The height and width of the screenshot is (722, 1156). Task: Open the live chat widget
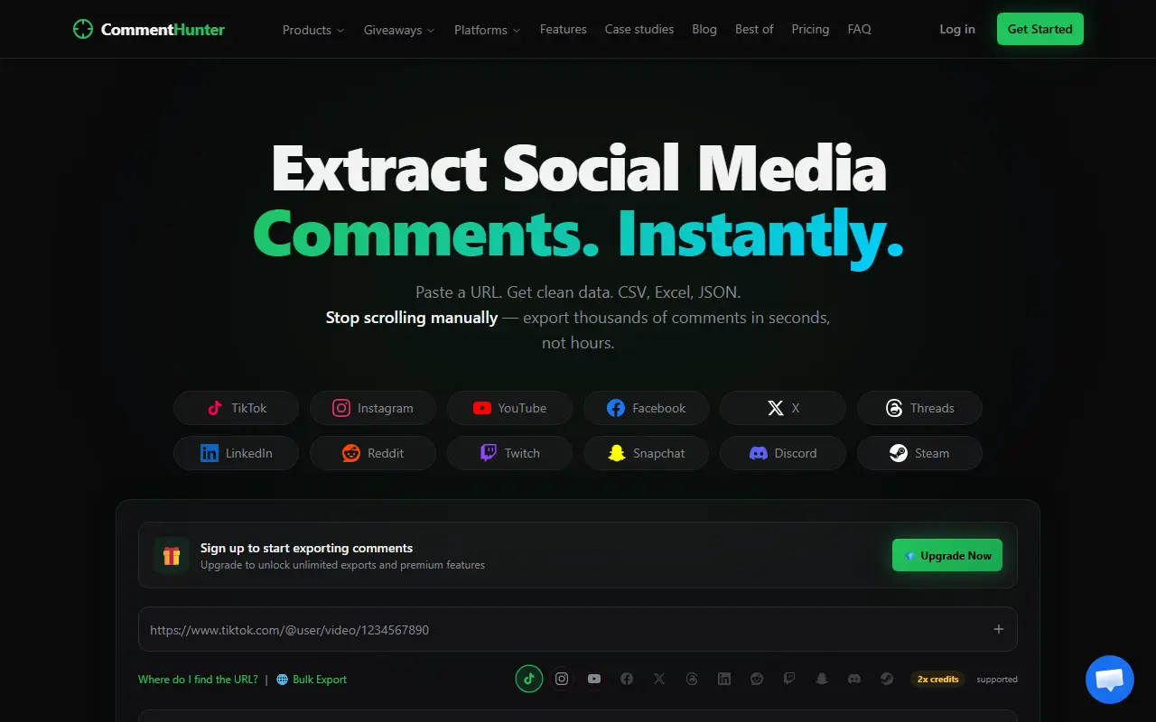coord(1109,680)
